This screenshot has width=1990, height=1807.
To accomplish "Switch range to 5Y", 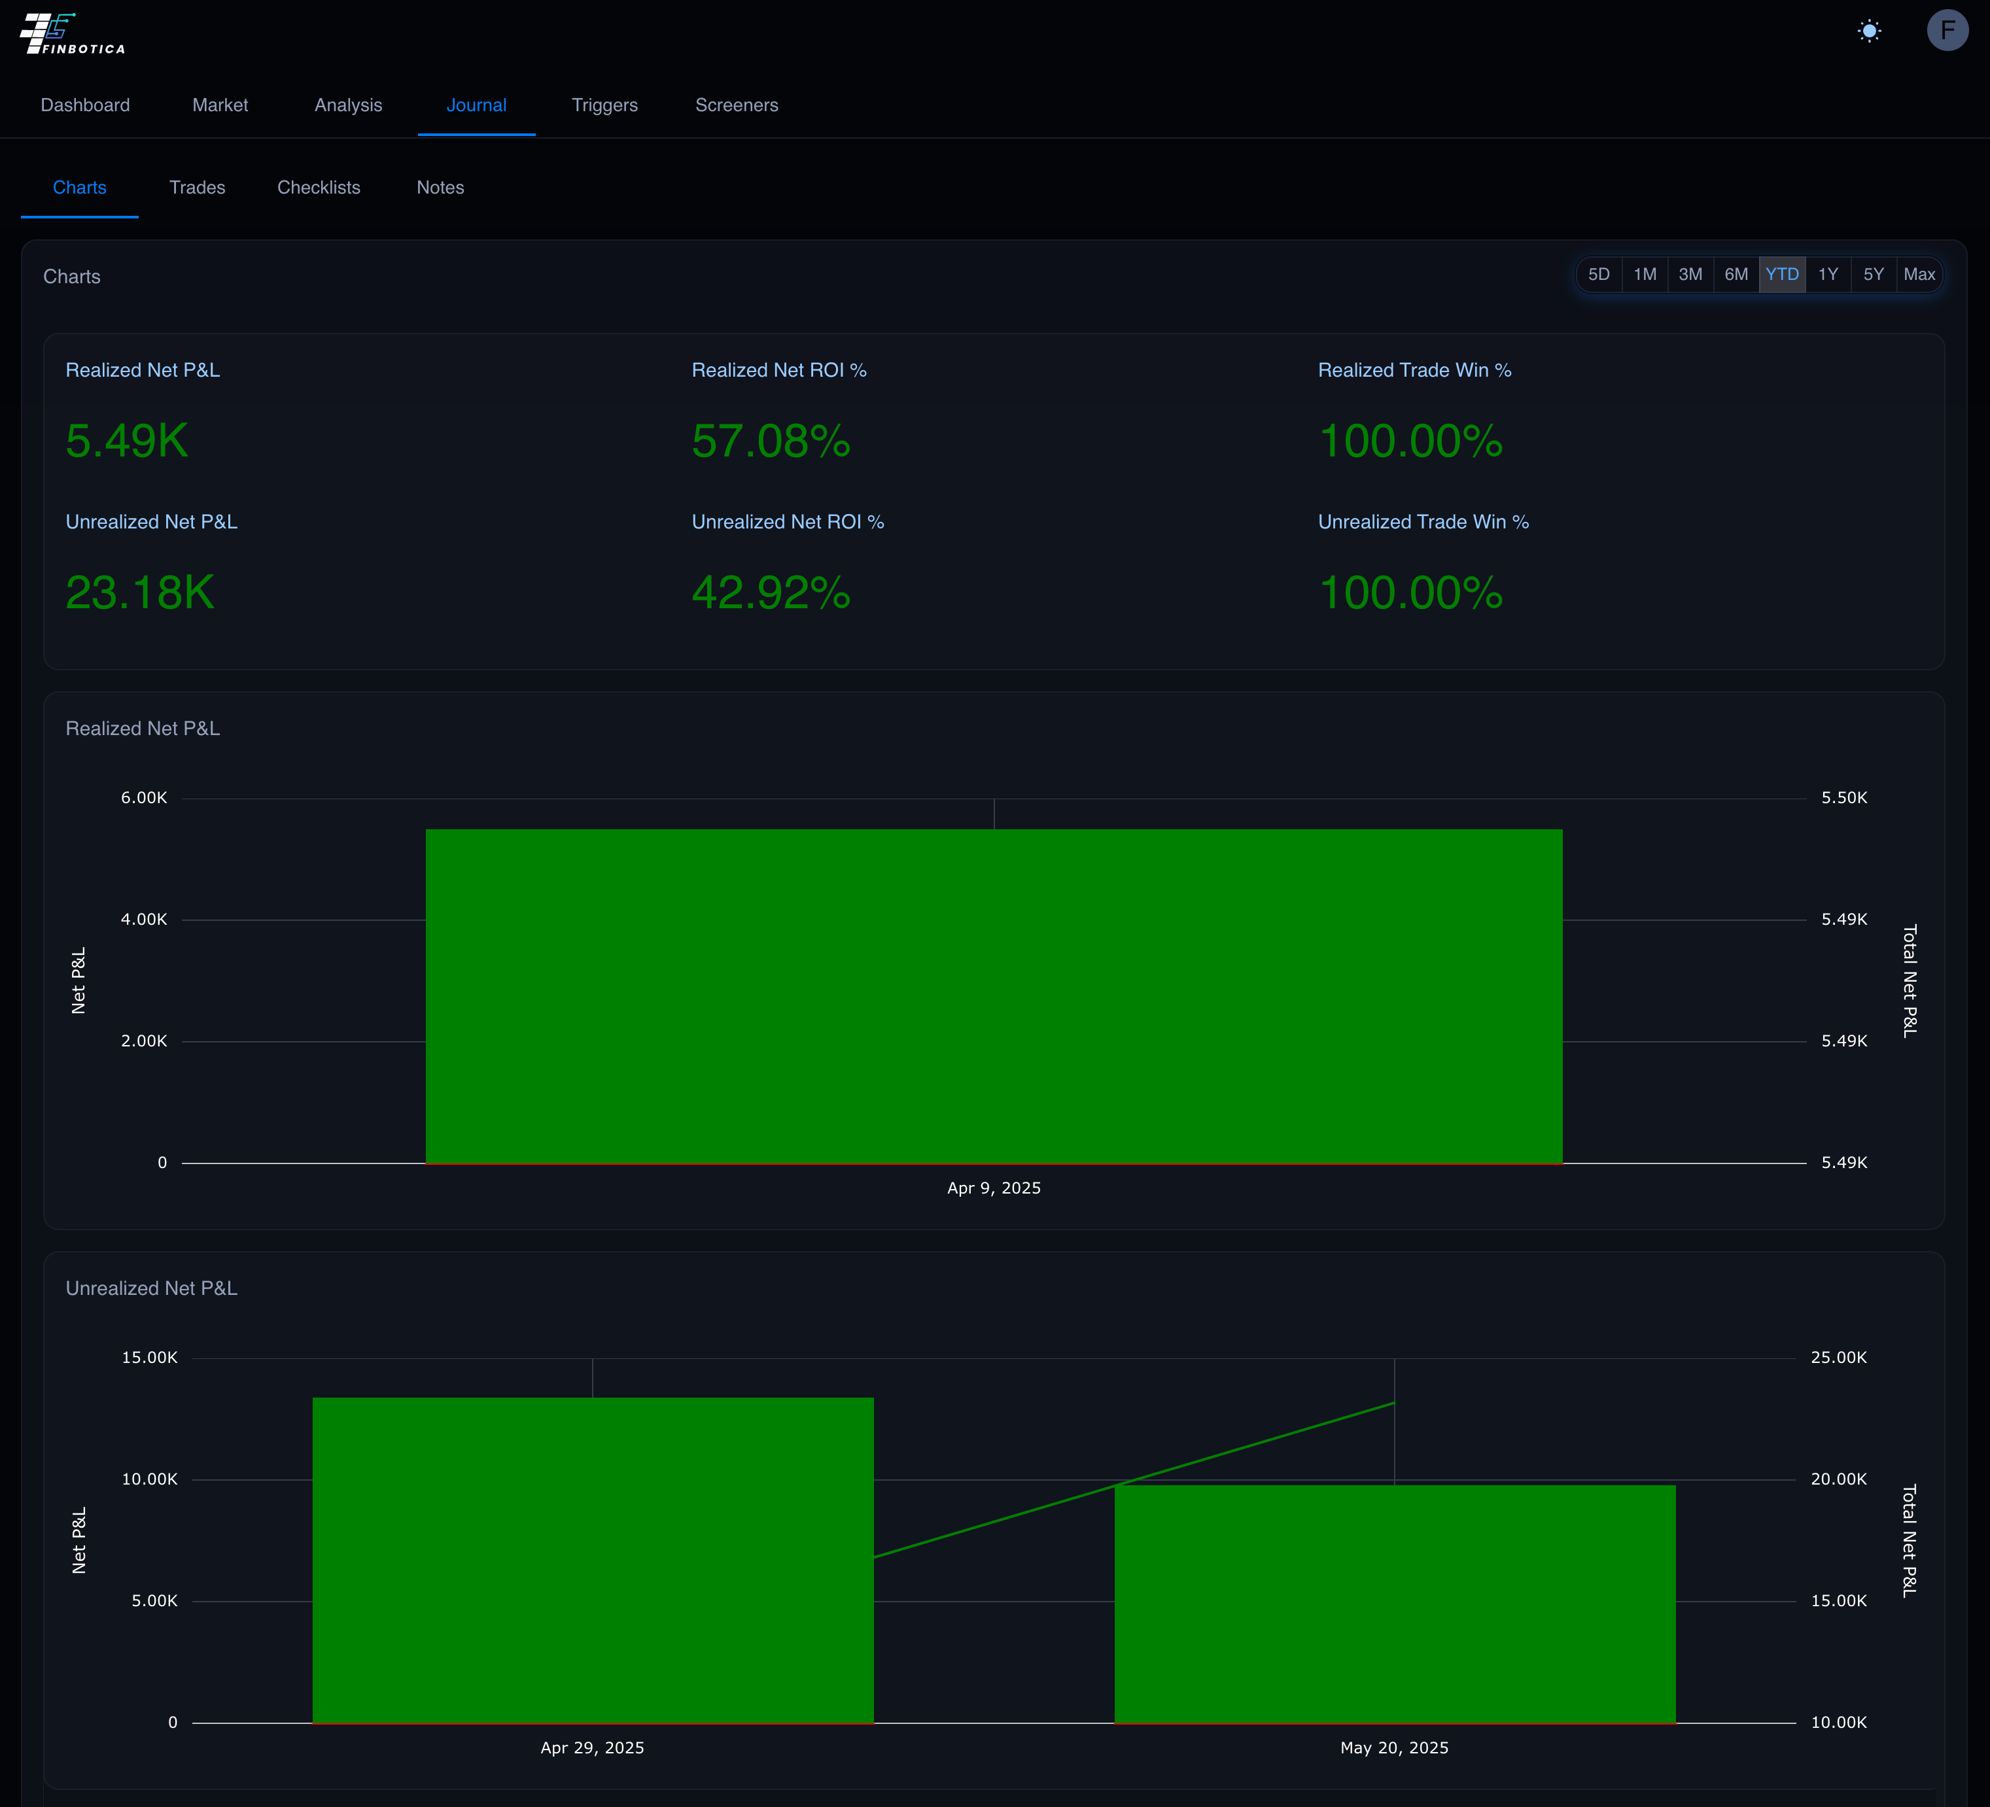I will click(x=1872, y=275).
